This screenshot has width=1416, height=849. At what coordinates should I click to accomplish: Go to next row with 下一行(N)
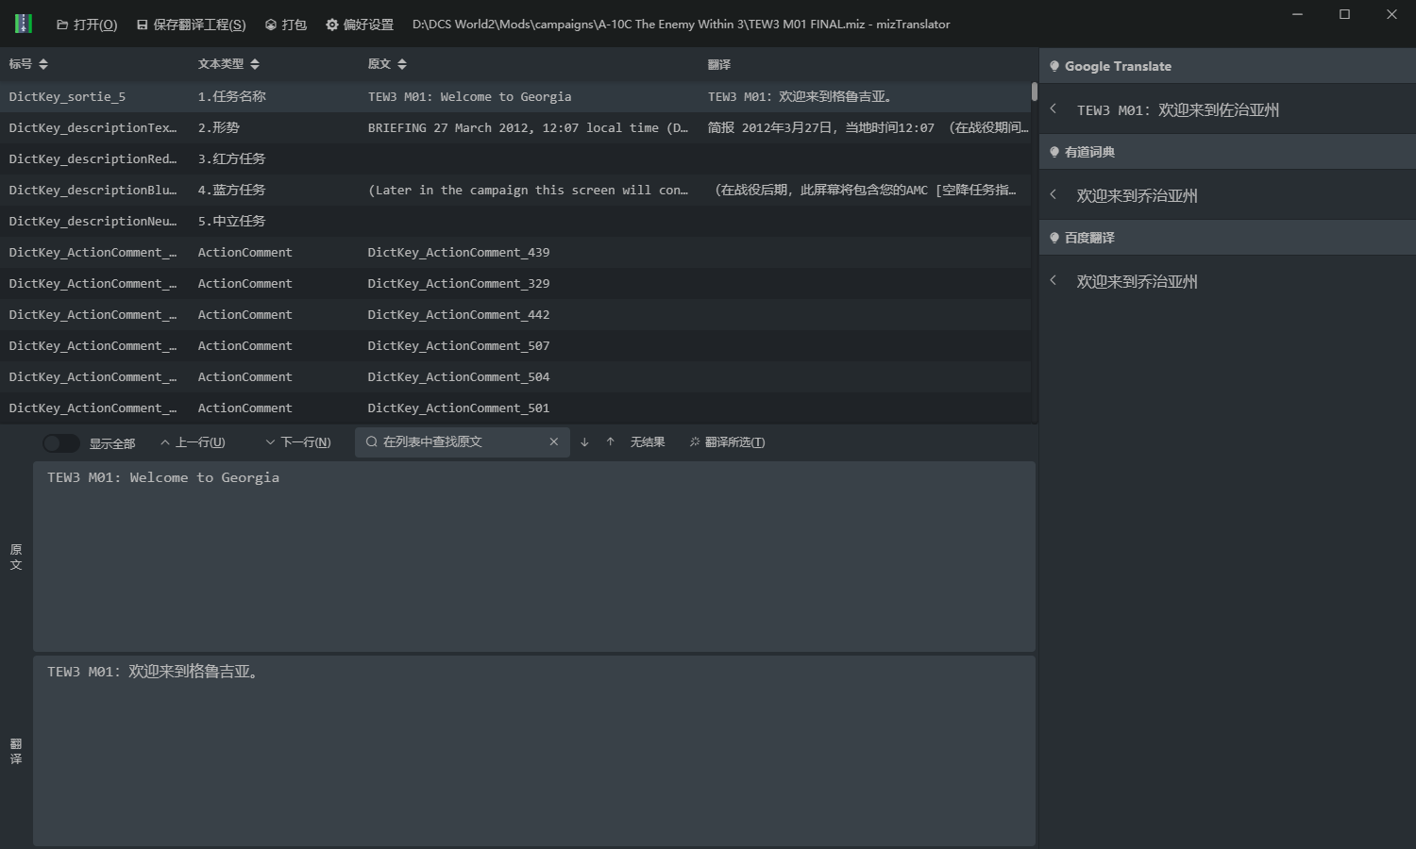297,442
